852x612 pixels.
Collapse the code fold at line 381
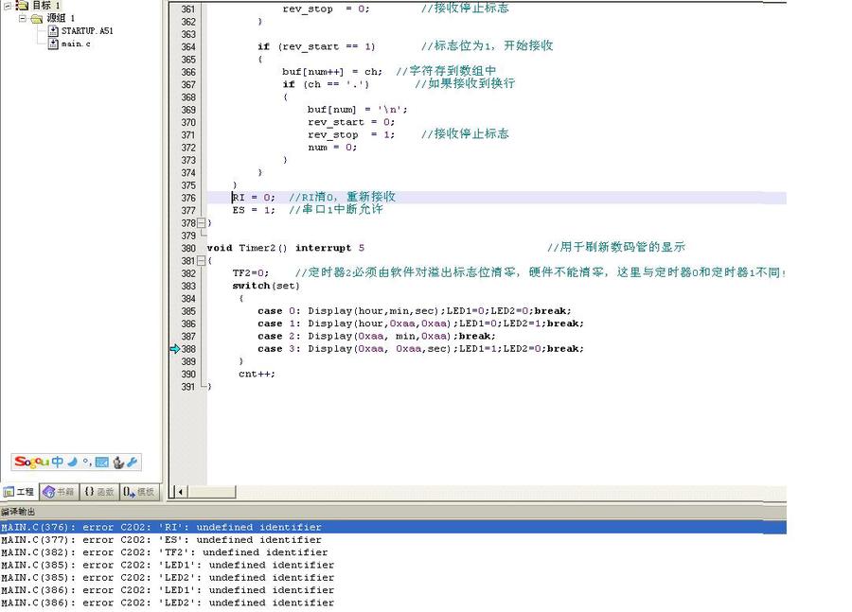[x=202, y=261]
